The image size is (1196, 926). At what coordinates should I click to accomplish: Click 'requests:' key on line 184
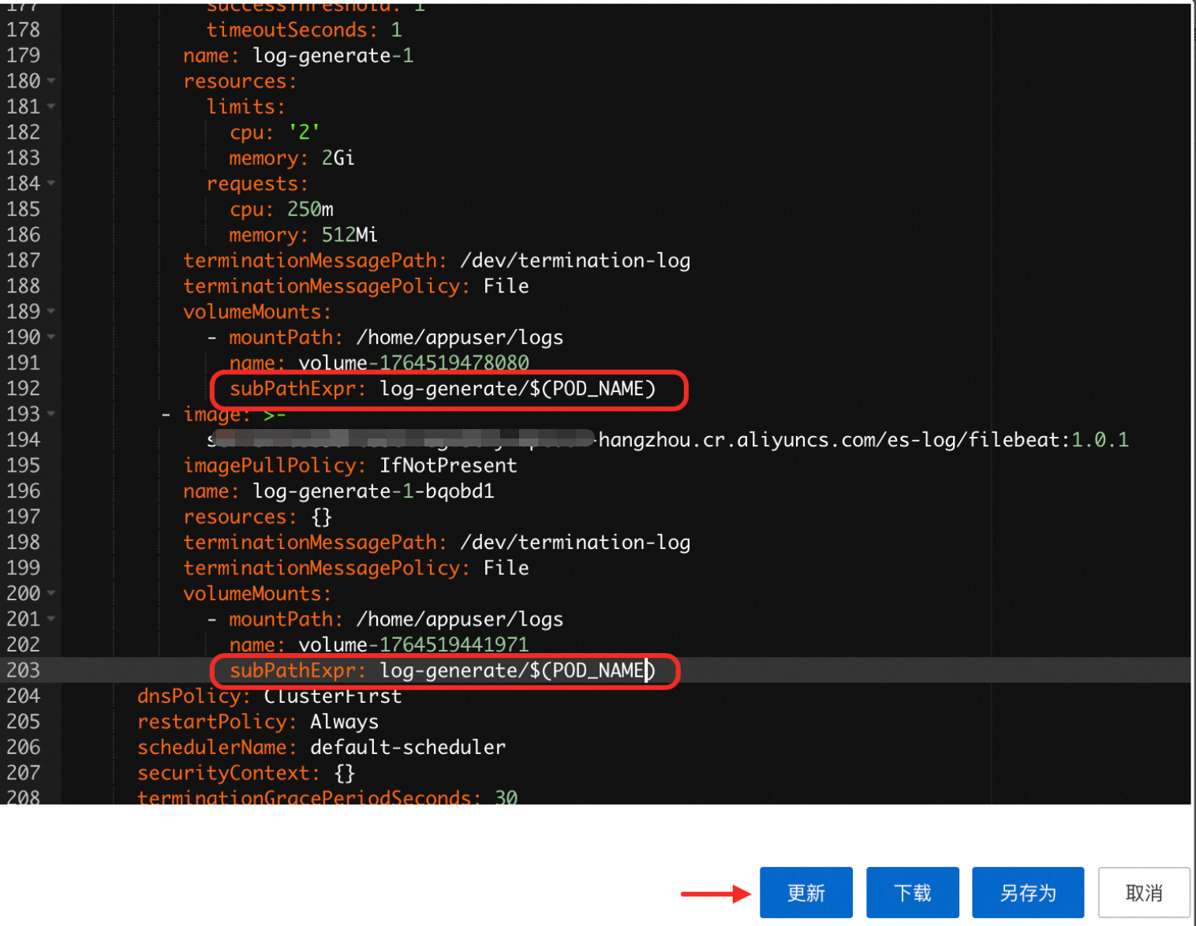[x=257, y=184]
